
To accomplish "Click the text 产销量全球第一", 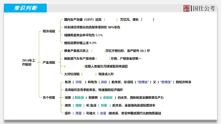I will pos(130,58).
